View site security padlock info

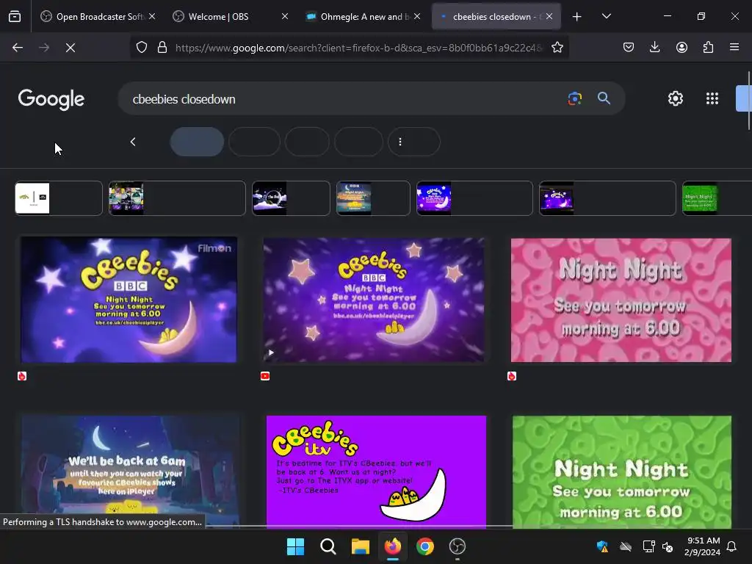pyautogui.click(x=162, y=48)
